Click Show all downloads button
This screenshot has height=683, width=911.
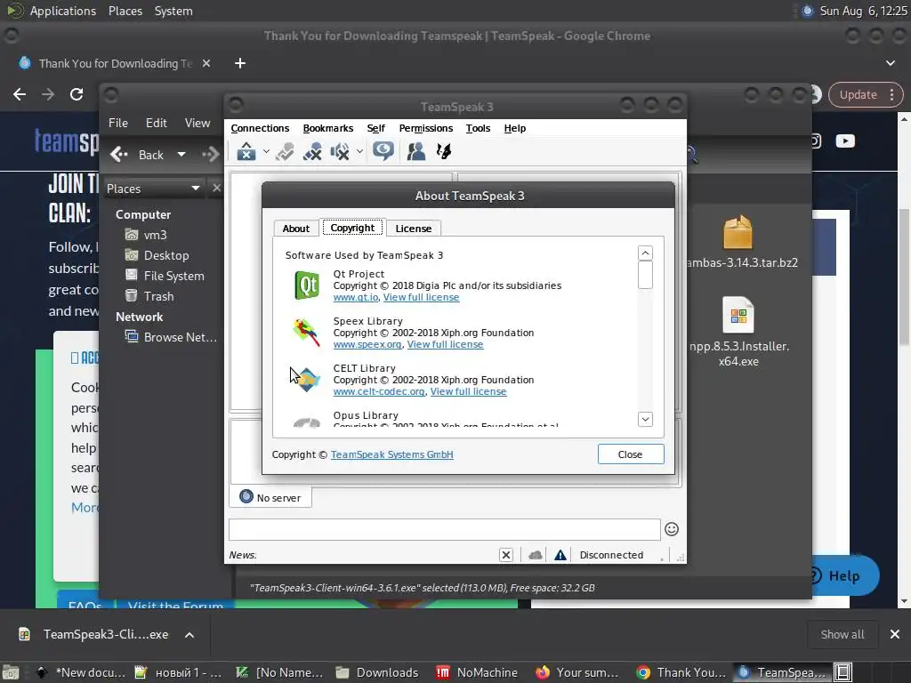[x=842, y=635]
